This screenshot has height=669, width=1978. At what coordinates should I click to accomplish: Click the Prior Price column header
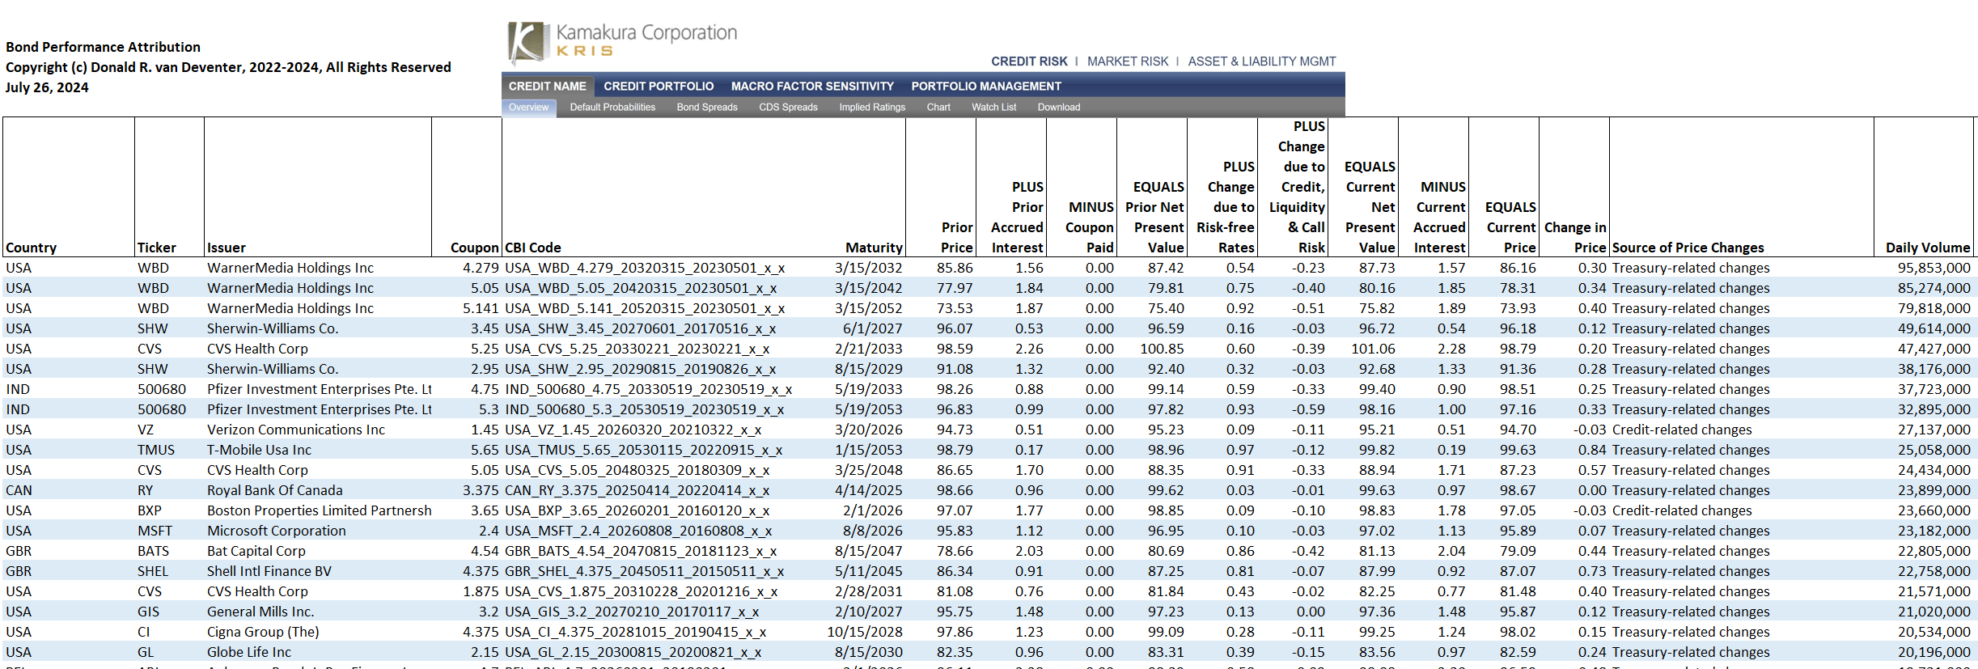957,238
